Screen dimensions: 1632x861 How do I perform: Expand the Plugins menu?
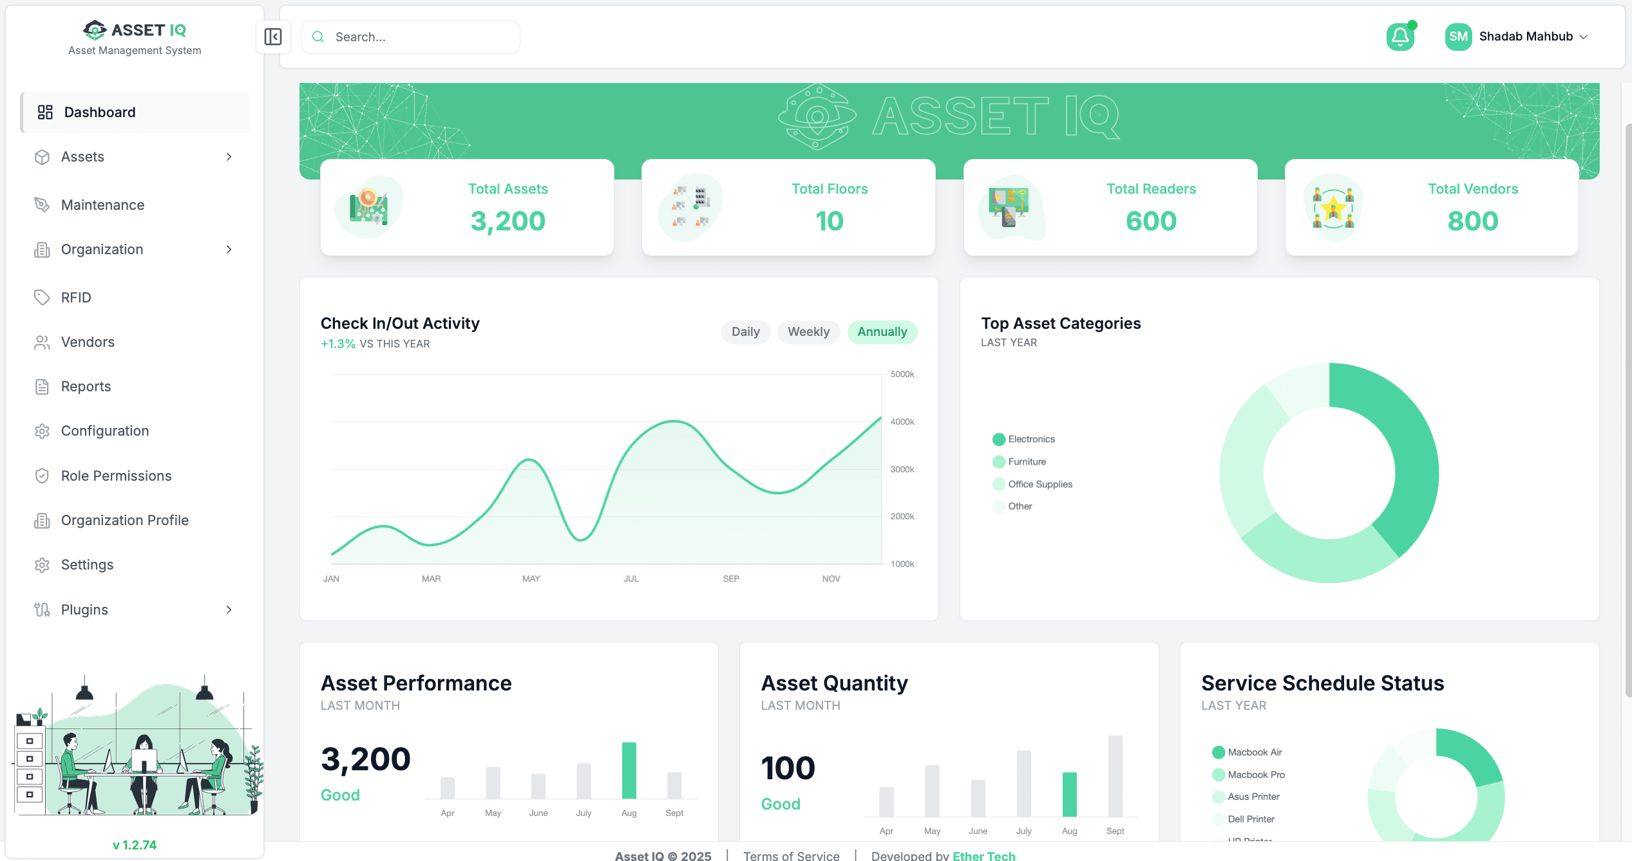(229, 609)
